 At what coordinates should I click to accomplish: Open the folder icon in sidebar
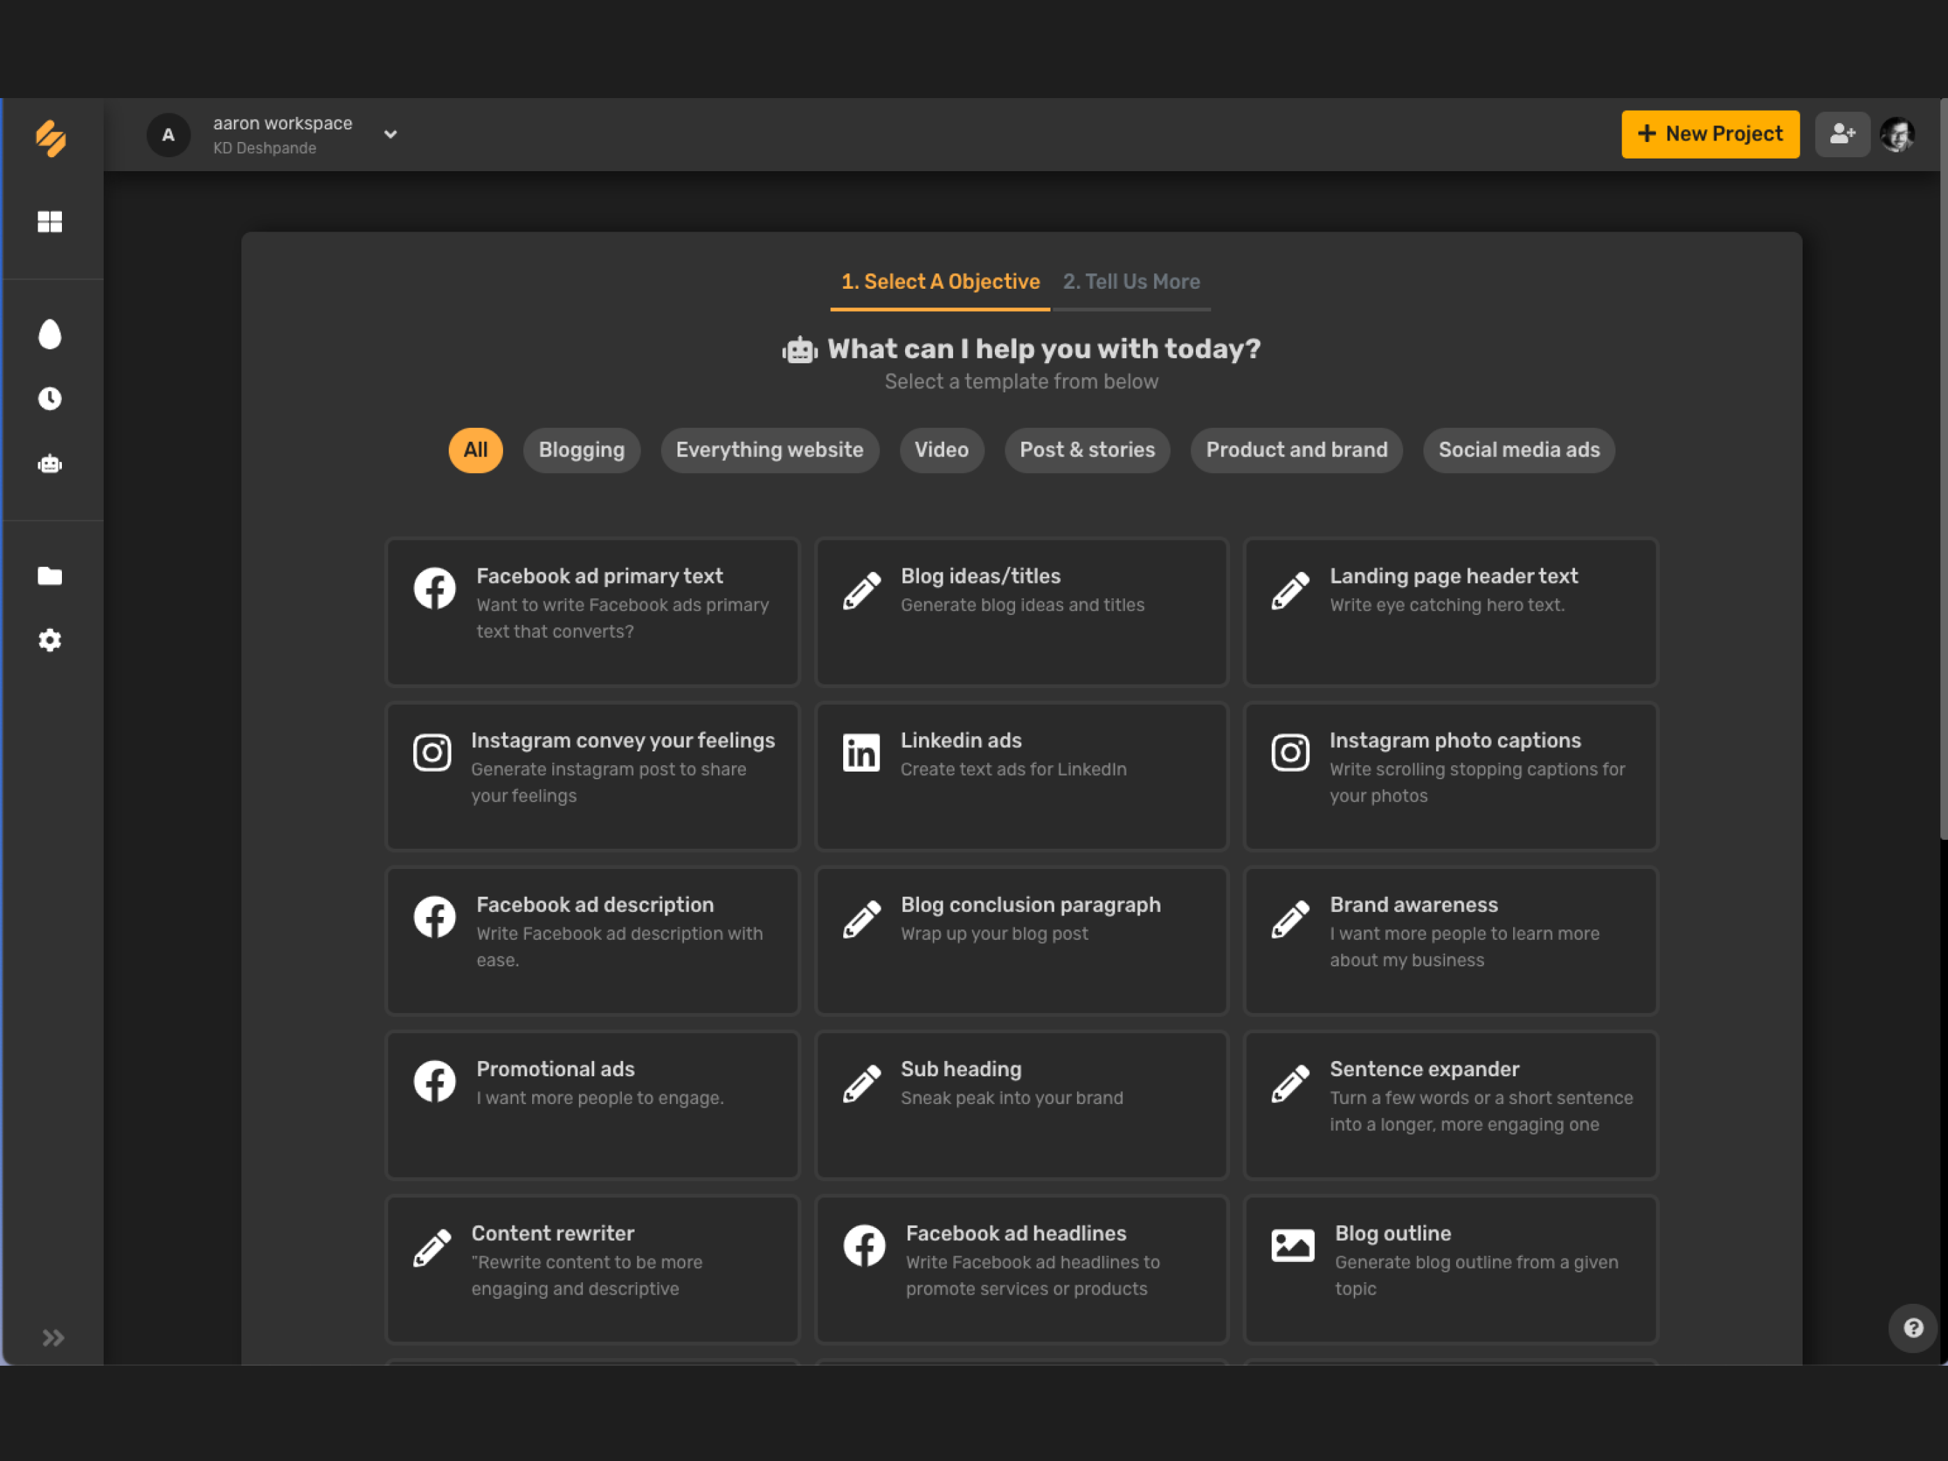tap(49, 576)
